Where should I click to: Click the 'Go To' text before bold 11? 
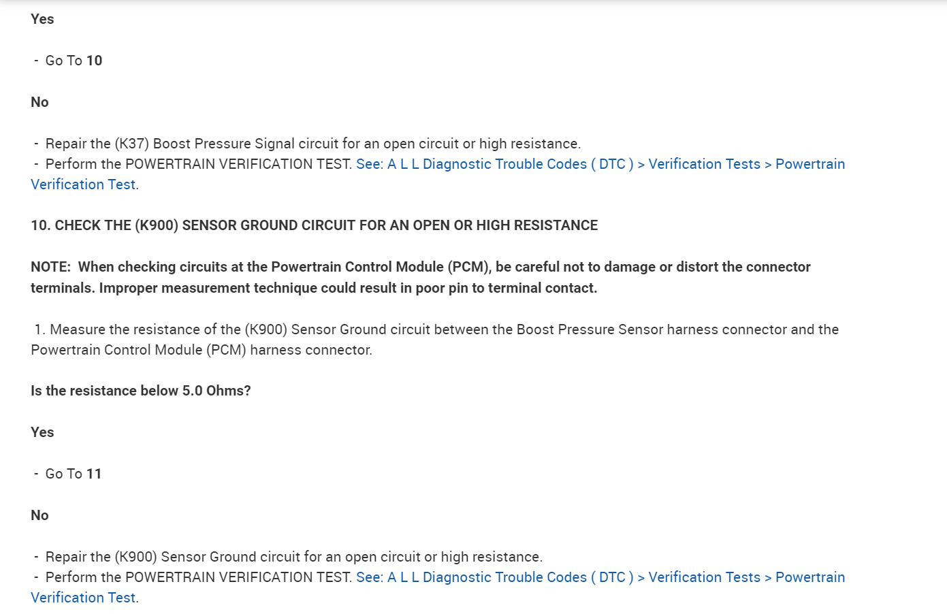(63, 474)
